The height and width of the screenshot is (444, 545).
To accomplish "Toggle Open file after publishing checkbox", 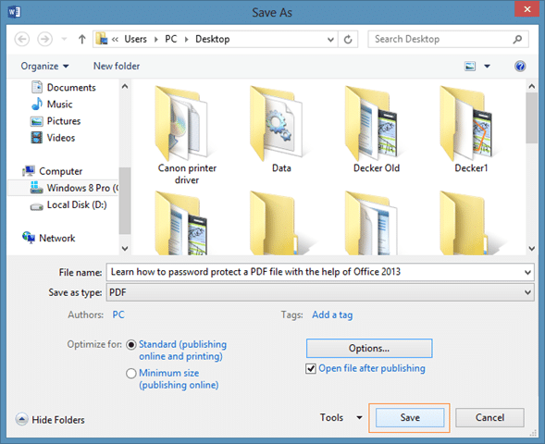I will click(x=311, y=368).
